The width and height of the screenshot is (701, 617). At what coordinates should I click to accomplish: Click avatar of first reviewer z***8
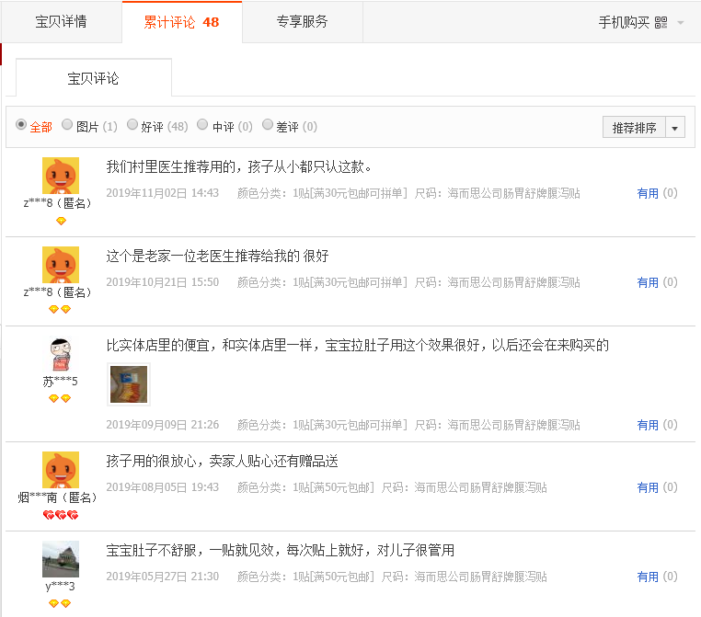tap(61, 176)
